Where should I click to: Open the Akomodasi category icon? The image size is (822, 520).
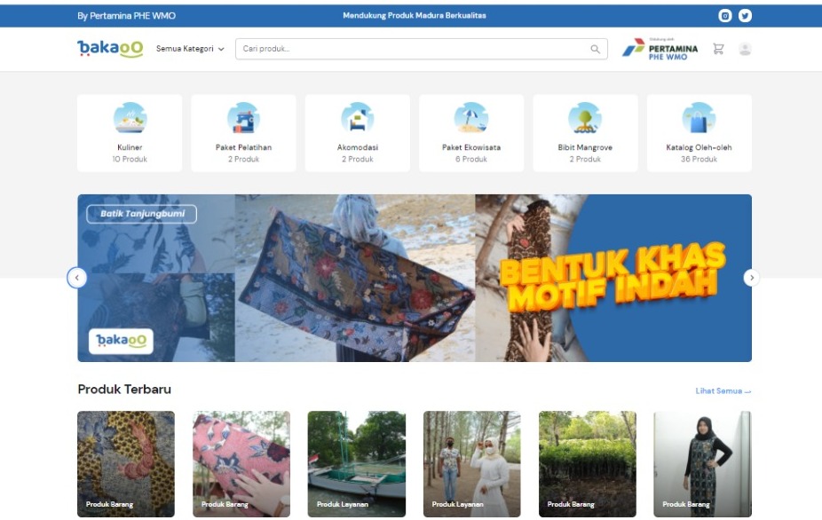(x=357, y=118)
